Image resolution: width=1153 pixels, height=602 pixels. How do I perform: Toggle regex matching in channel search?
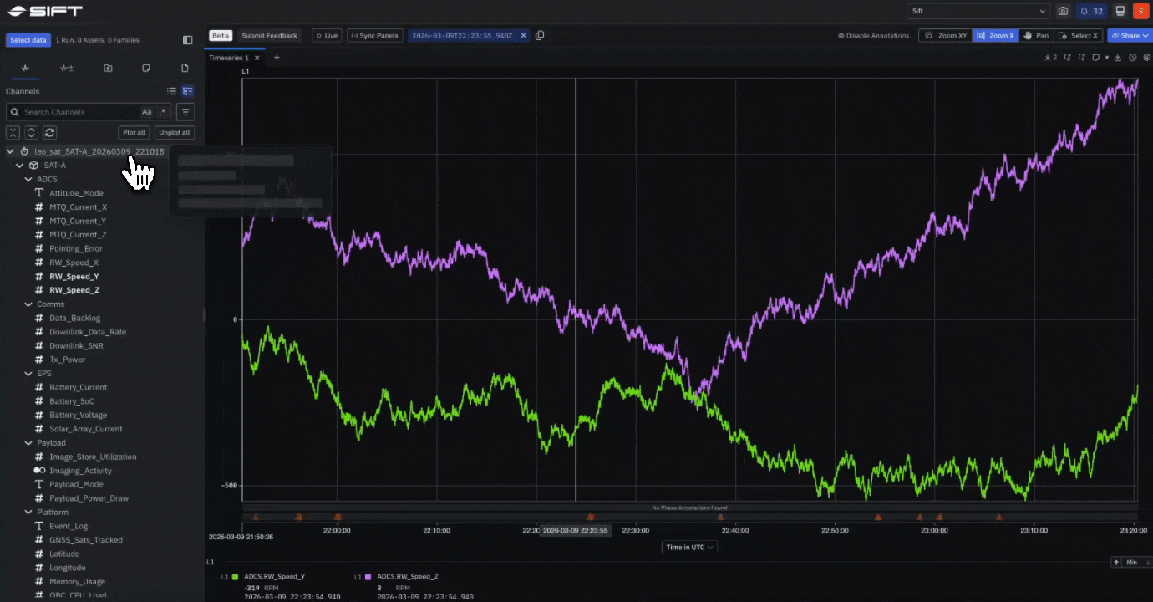tap(164, 111)
